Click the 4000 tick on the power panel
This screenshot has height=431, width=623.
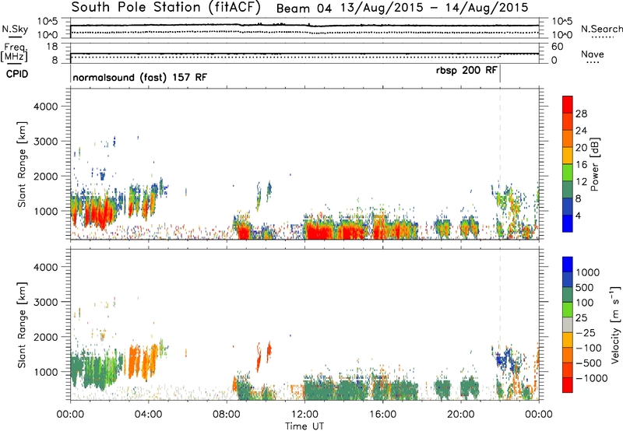(45, 107)
